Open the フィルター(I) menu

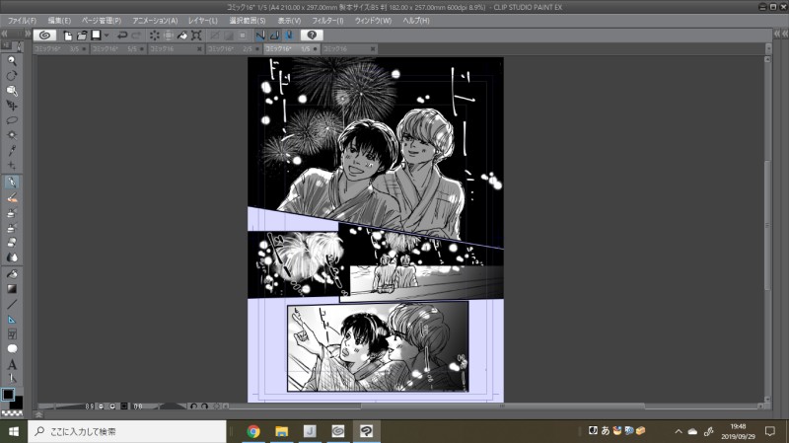pyautogui.click(x=327, y=21)
